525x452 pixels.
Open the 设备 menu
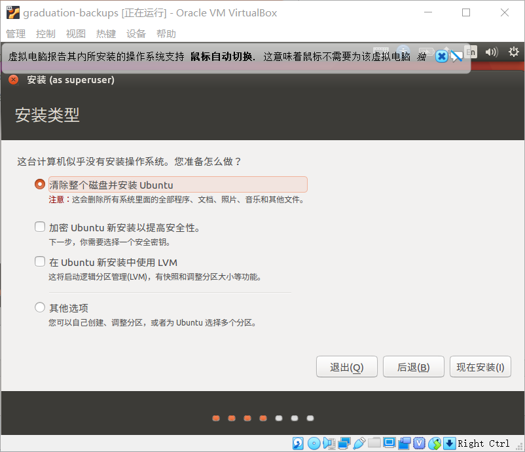point(136,34)
